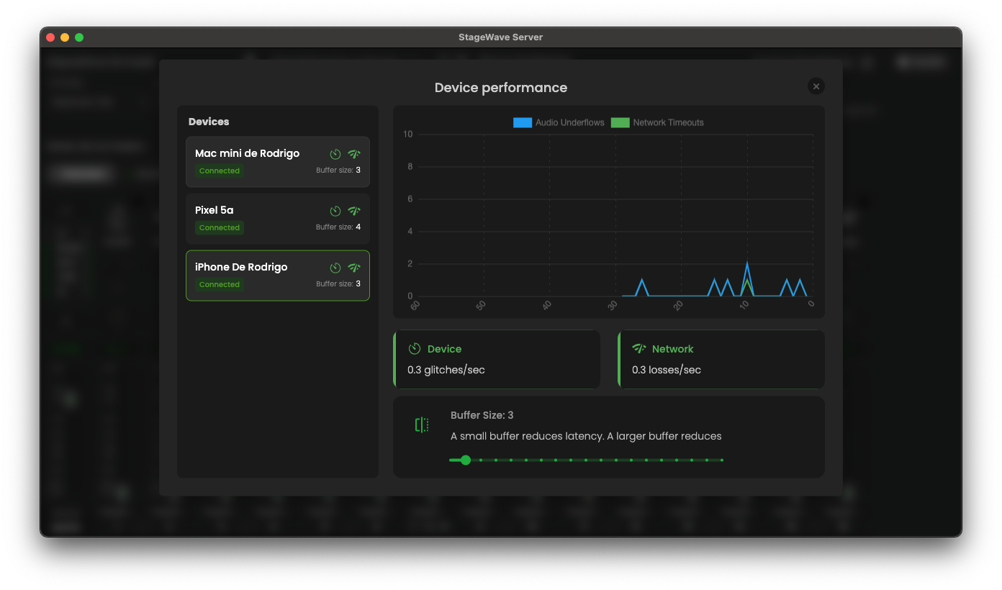Click the network signal icon on iPhone De Rodrigo

pyautogui.click(x=353, y=267)
